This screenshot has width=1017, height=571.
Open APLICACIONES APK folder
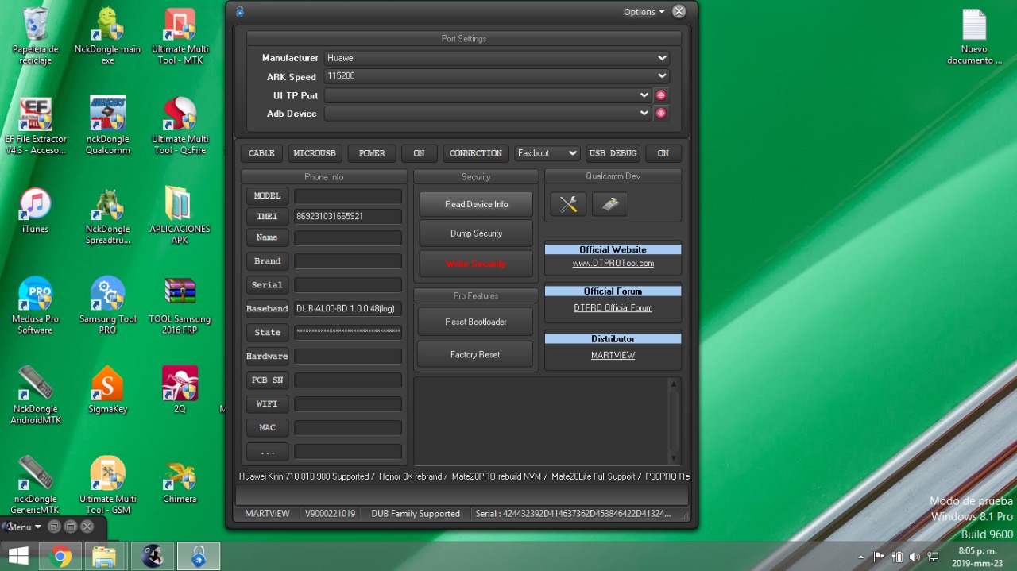tap(180, 216)
